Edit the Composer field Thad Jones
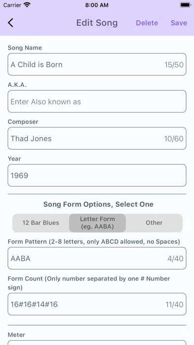The width and height of the screenshot is (194, 345). click(x=97, y=138)
